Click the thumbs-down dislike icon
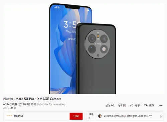Image resolution: width=167 pixels, height=122 pixels. [x=120, y=105]
